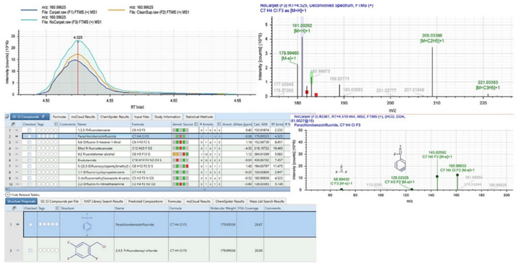The image size is (520, 267).
Task: Check the box for 6:2 Fluorotelomer alcohol
Action: click(30, 154)
